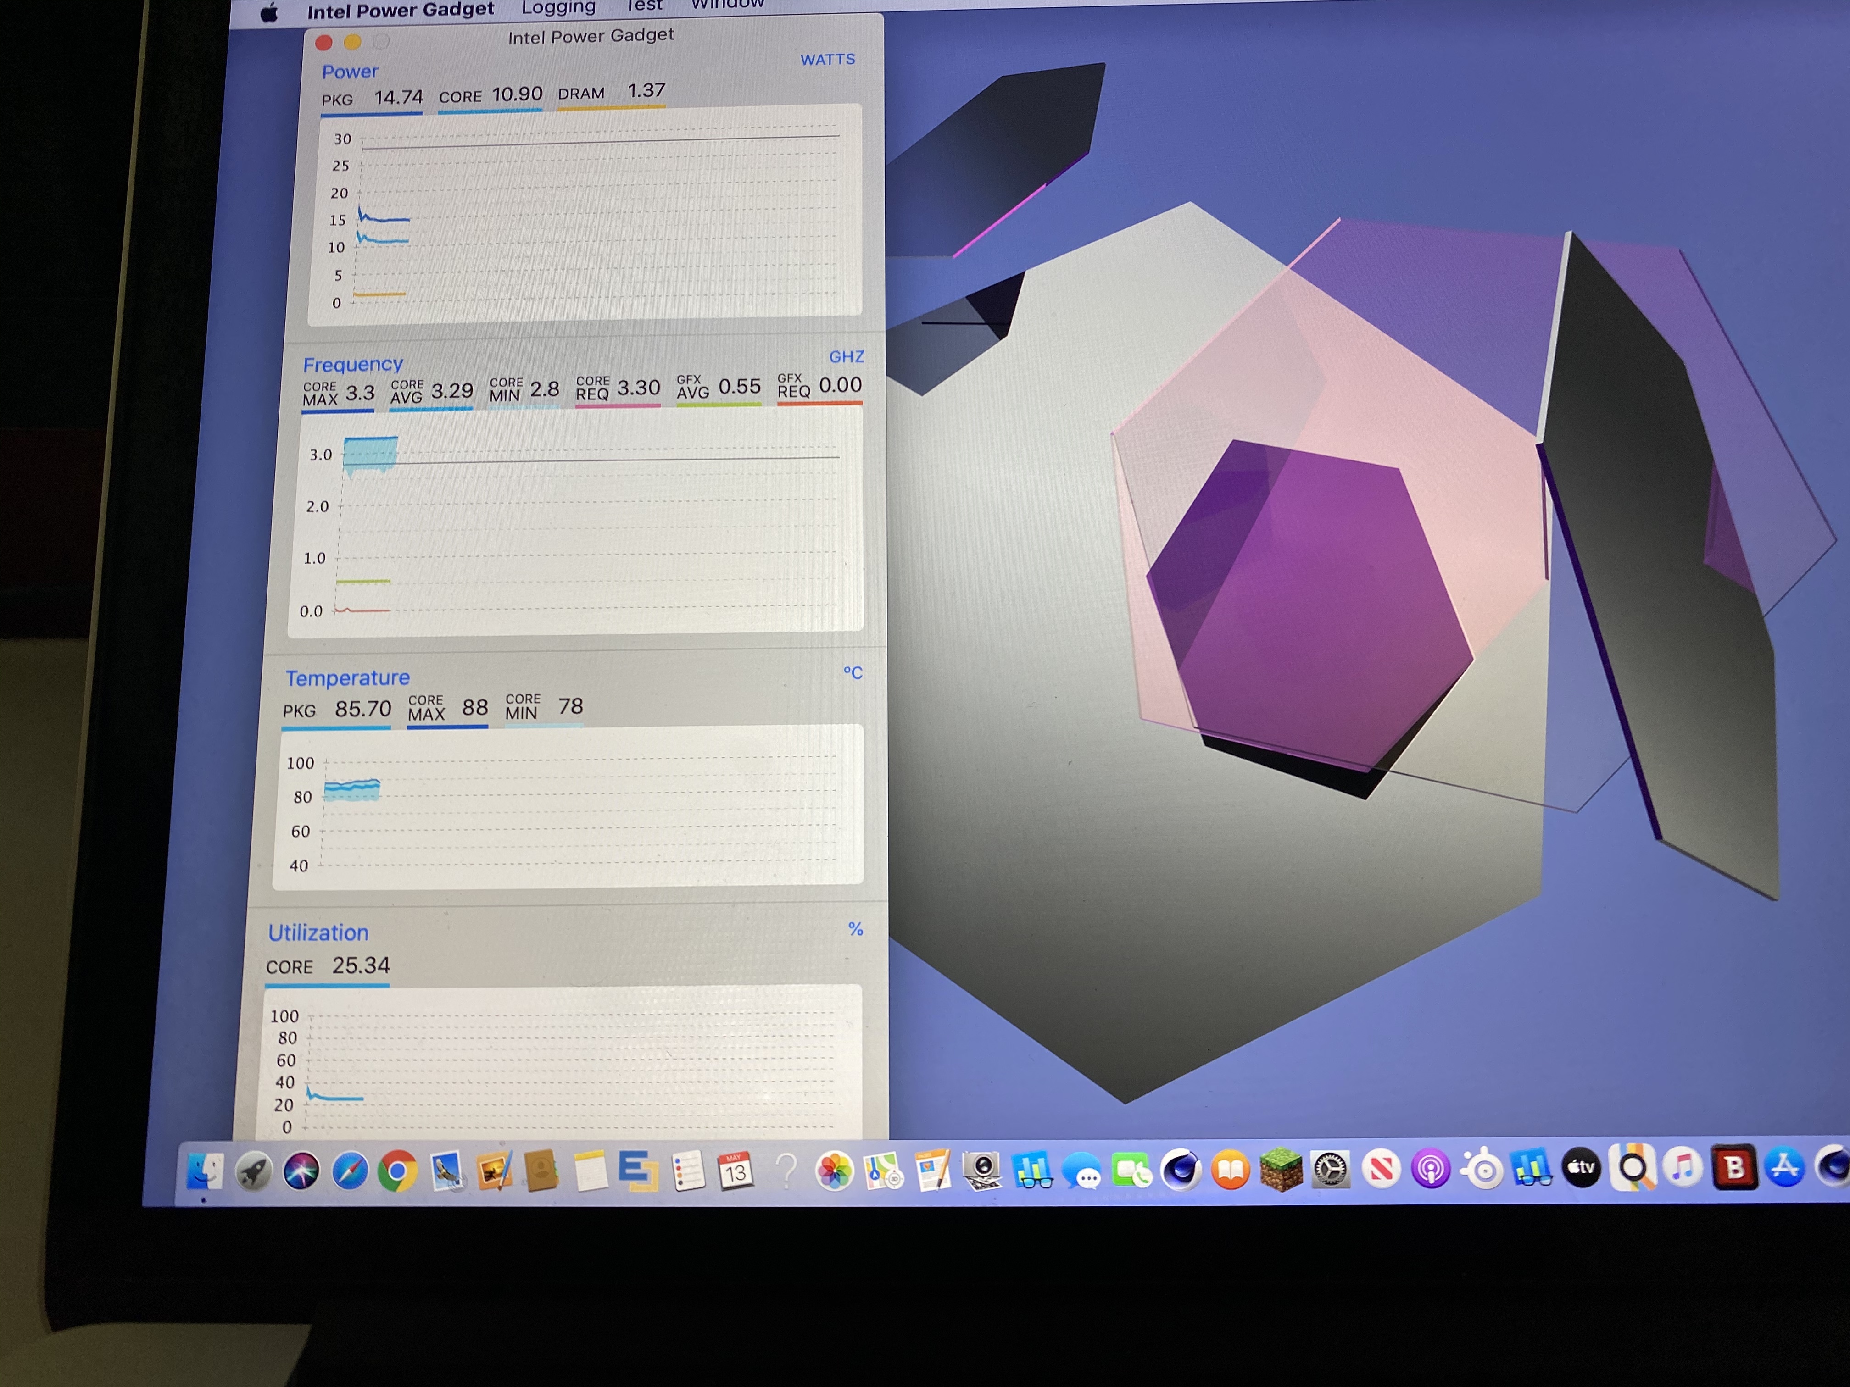Open Siri from the dock

(301, 1171)
